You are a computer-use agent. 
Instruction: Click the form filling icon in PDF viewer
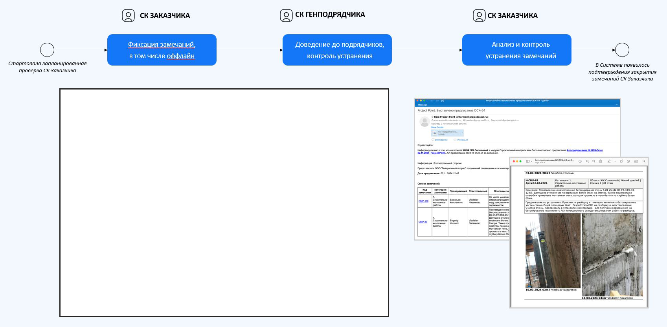(x=636, y=161)
